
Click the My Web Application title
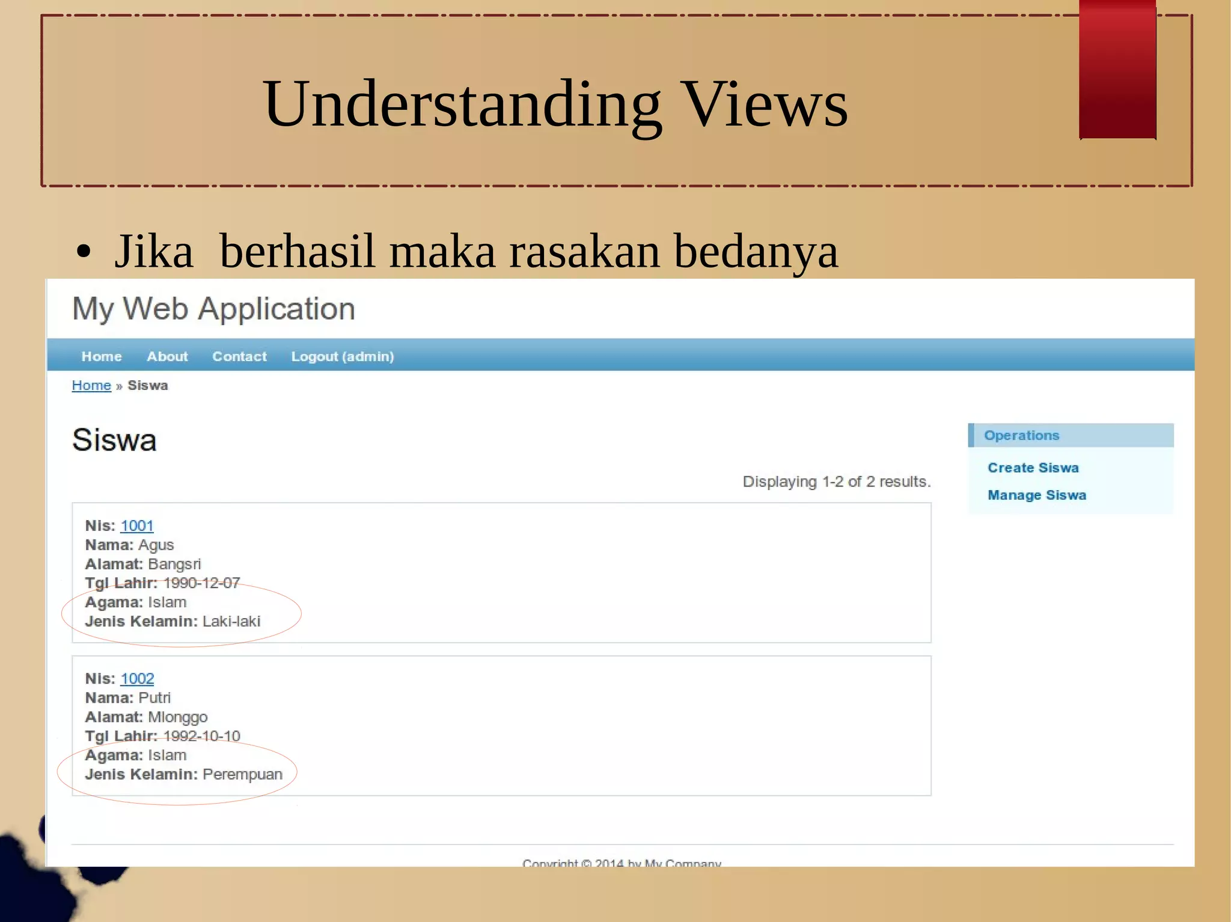point(213,309)
